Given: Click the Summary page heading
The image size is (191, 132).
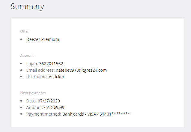Looking at the screenshot, I should point(27,6).
